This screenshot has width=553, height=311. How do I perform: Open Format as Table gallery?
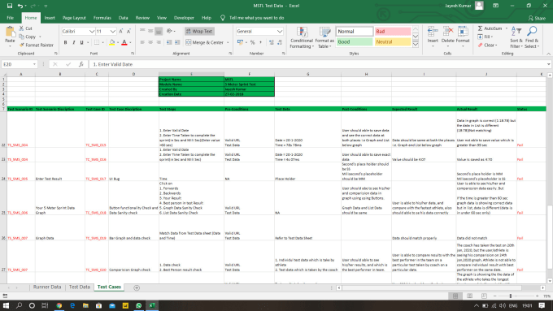324,37
